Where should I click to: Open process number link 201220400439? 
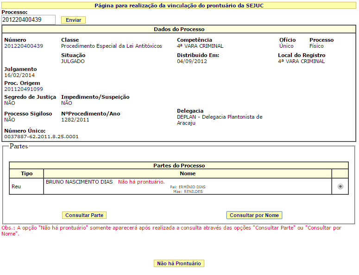pos(24,46)
